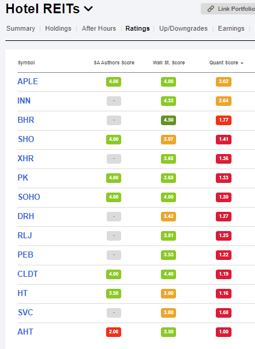Switch to the Holdings tab

[58, 28]
